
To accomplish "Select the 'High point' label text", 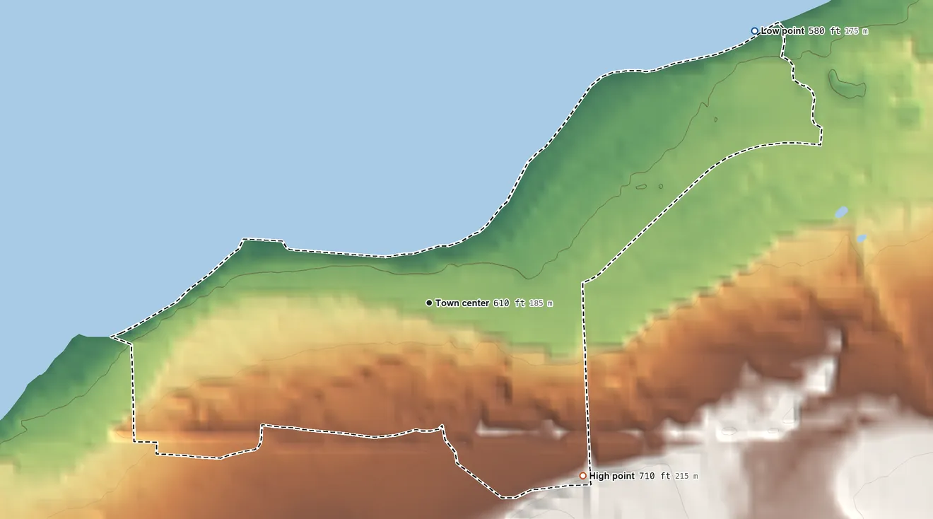I will tap(612, 476).
